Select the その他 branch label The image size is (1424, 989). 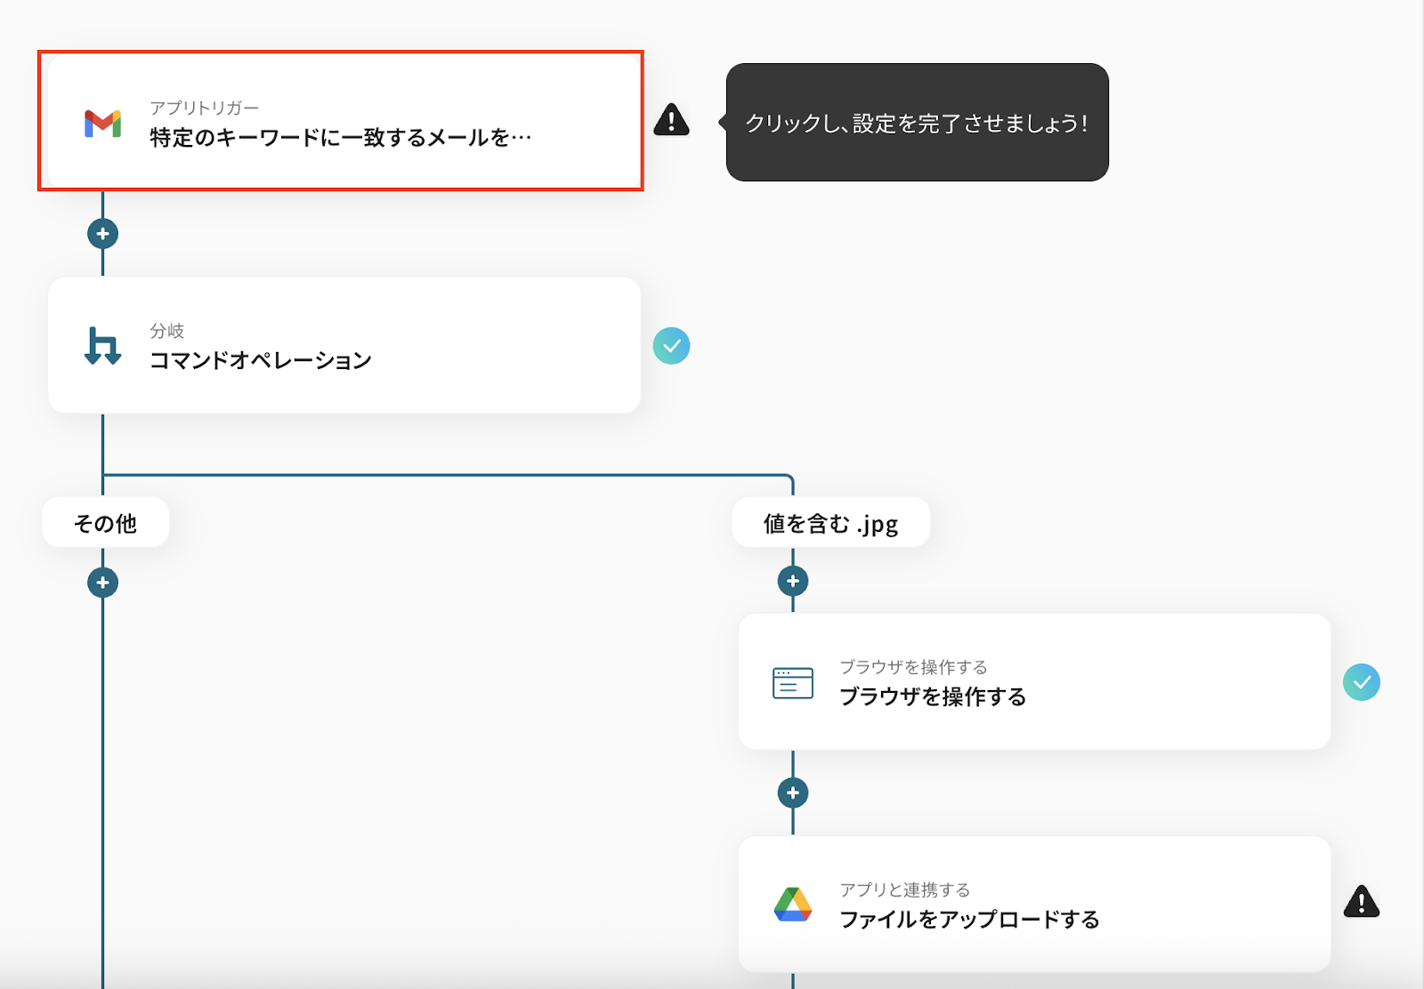(105, 523)
